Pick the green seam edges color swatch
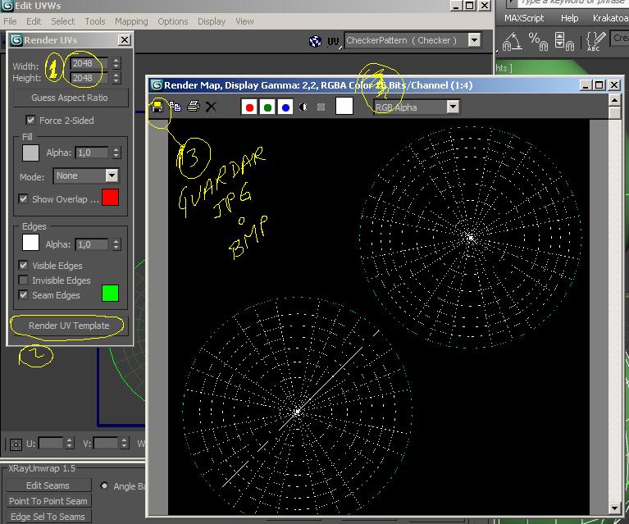629x524 pixels. coord(111,293)
